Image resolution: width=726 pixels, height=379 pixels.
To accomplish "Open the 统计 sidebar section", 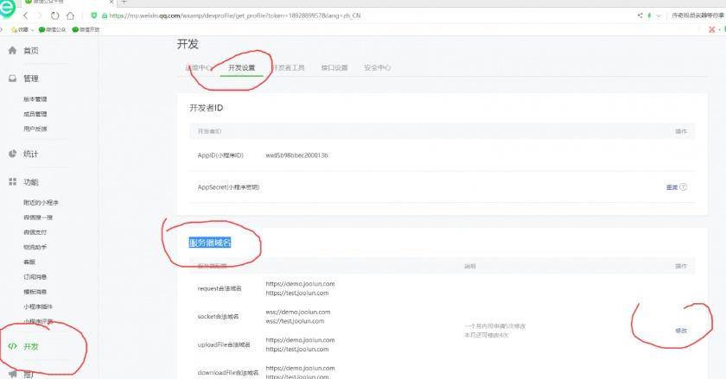I will [31, 154].
